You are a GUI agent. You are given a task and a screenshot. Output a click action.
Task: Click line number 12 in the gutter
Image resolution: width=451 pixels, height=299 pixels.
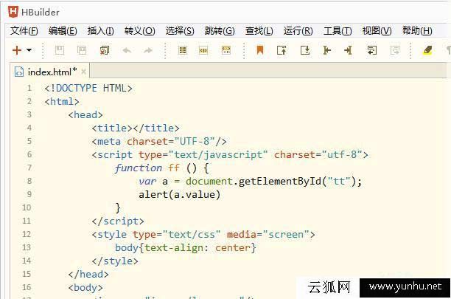27,234
